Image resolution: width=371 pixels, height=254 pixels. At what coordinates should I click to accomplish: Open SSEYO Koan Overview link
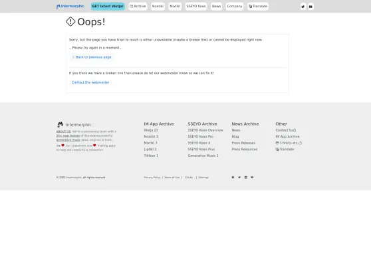205,130
